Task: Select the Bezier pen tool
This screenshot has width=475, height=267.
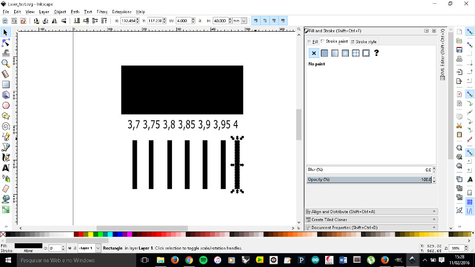Action: (5, 147)
